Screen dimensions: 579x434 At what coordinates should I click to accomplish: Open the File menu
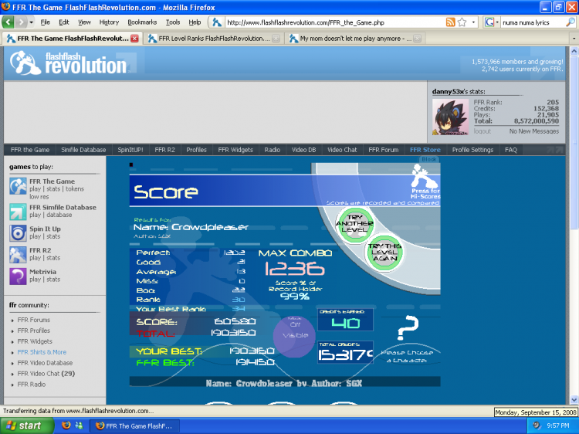tap(45, 22)
